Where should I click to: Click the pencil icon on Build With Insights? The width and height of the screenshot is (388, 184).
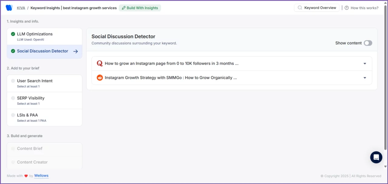click(123, 8)
